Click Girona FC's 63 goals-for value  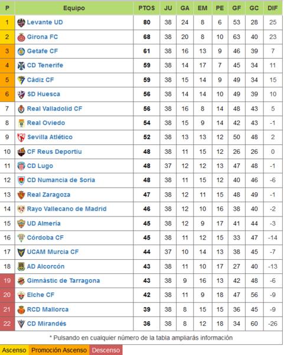pyautogui.click(x=237, y=37)
